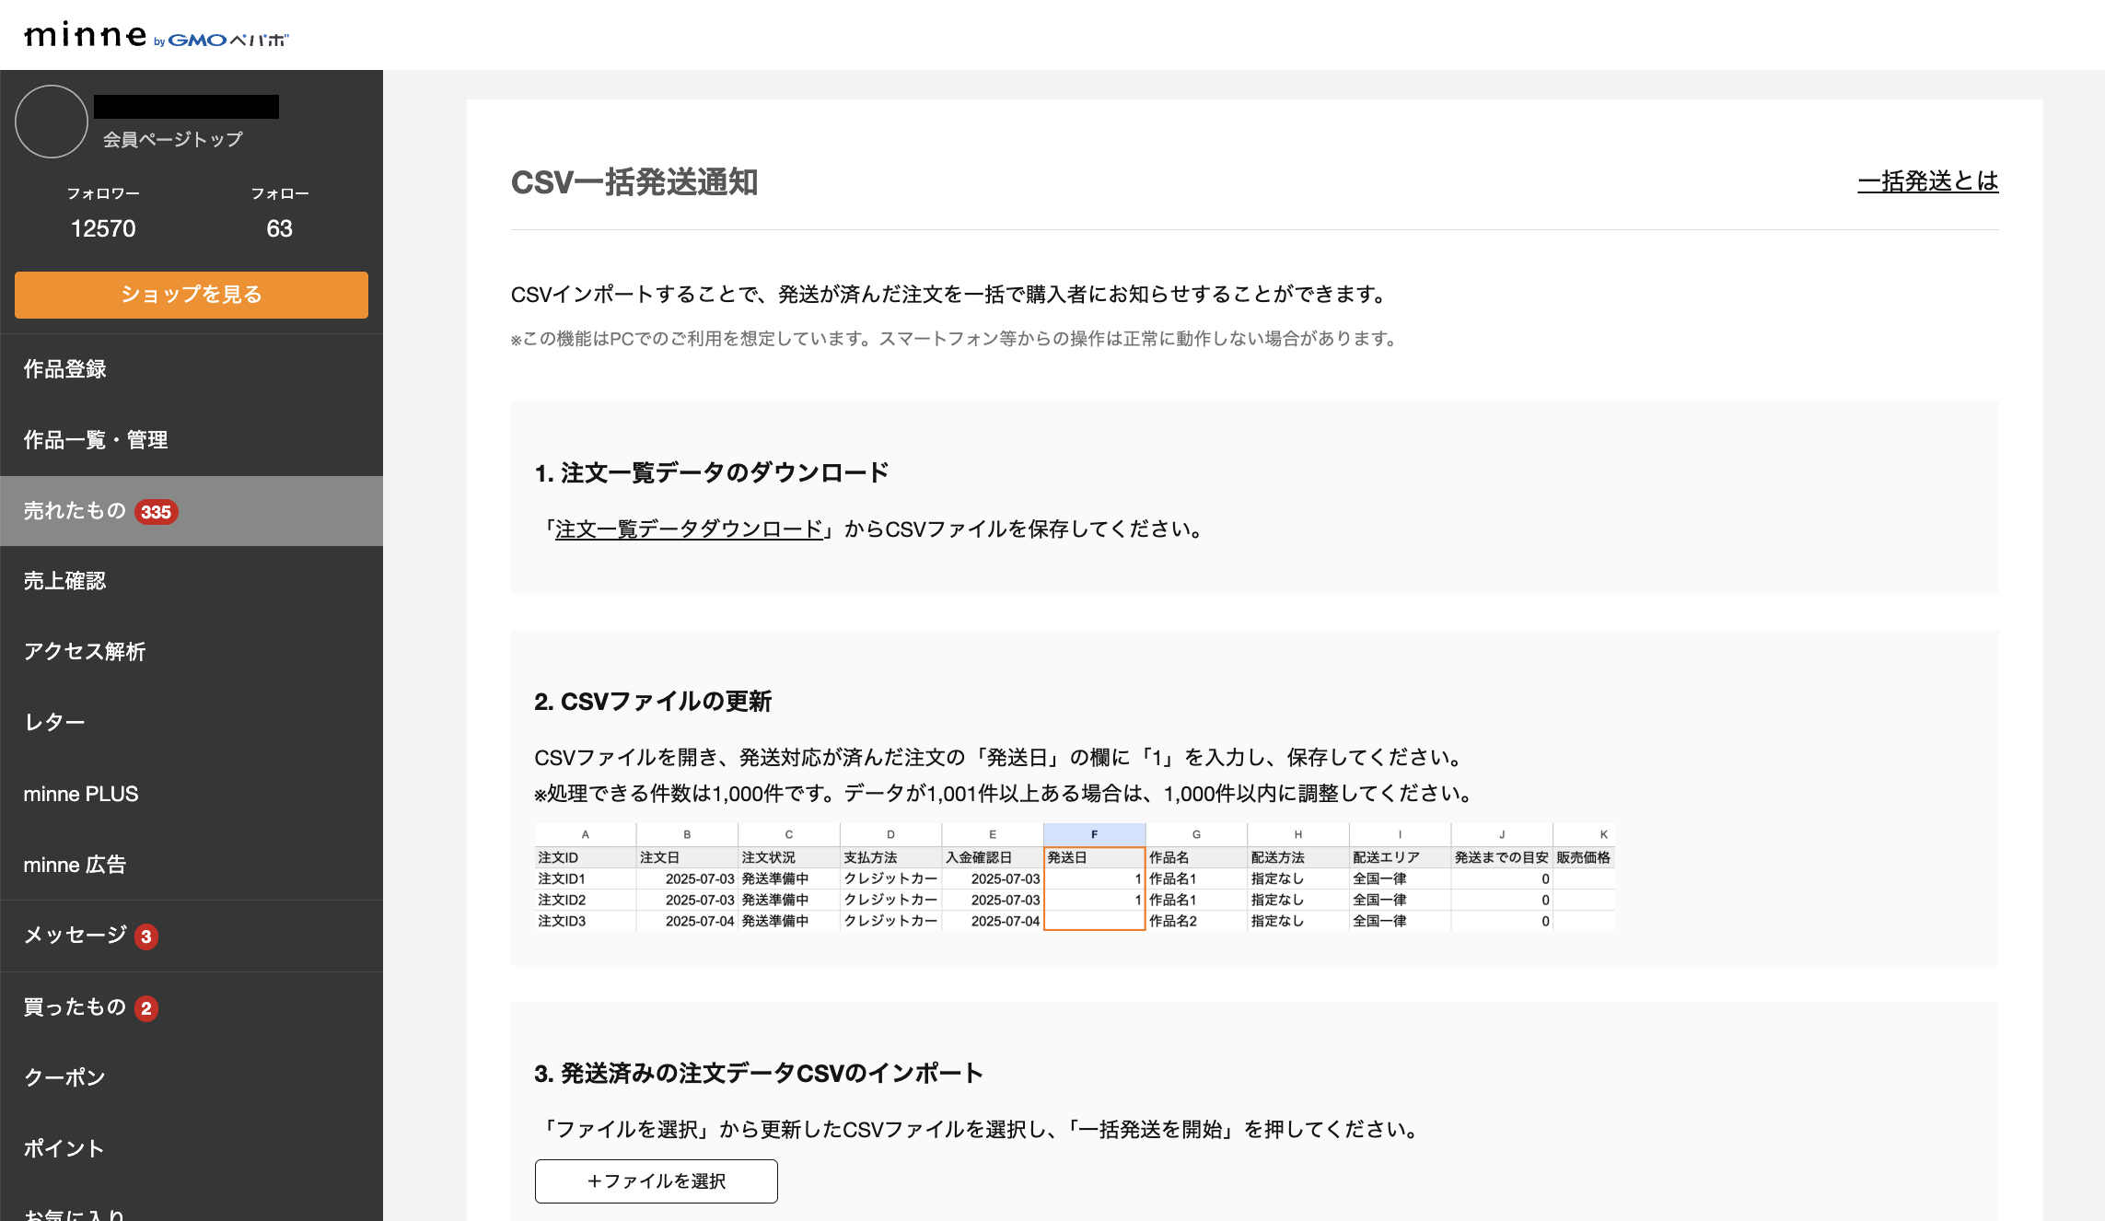Open the profile avatar image
This screenshot has width=2105, height=1221.
point(51,121)
